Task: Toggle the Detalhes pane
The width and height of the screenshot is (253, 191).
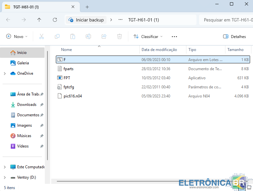Action: click(x=234, y=37)
